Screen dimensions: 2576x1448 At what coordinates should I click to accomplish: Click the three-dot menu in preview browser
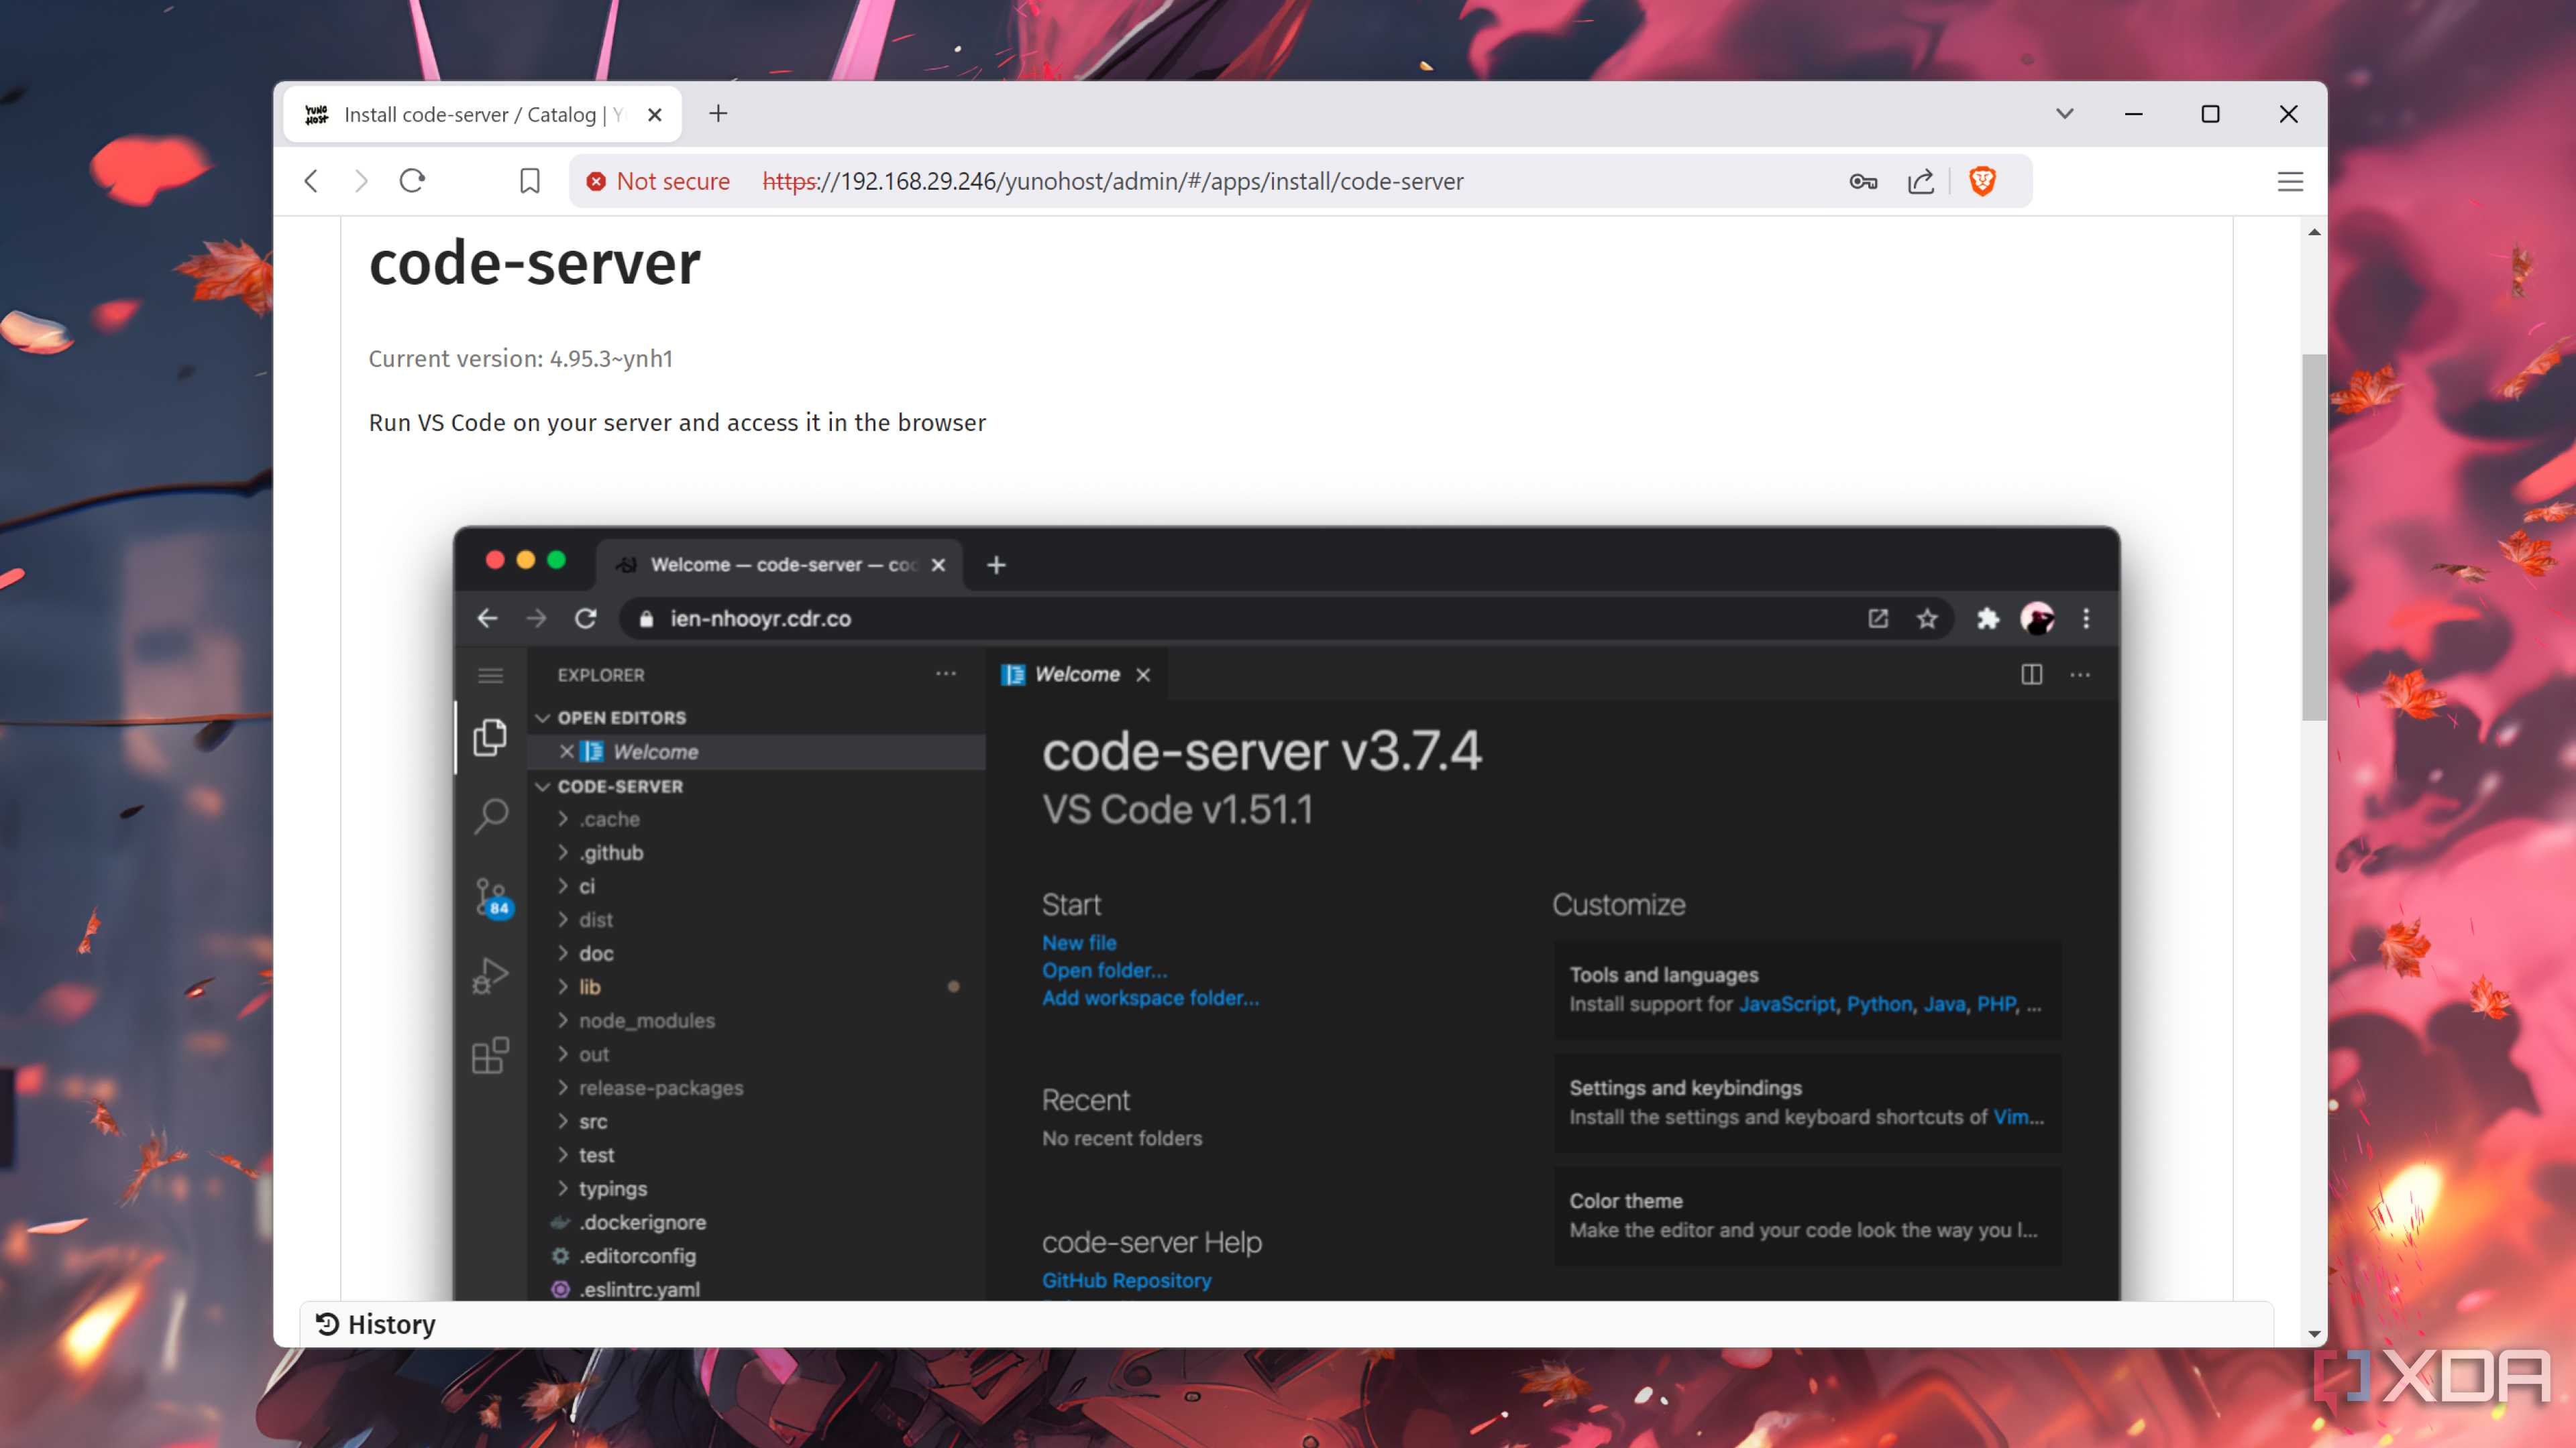pos(2086,619)
